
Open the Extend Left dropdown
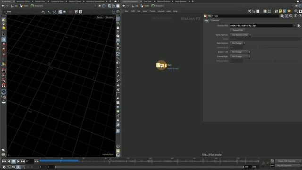240,52
